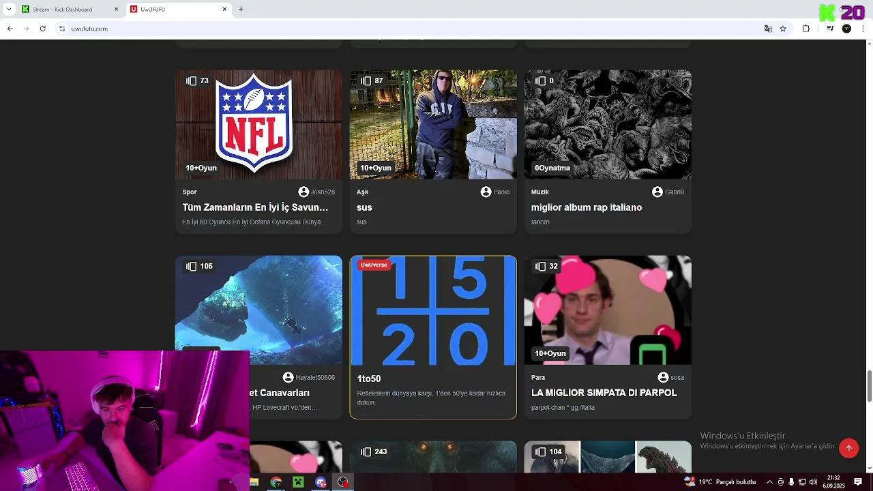Open Chrome three-dot menu

coord(863,29)
